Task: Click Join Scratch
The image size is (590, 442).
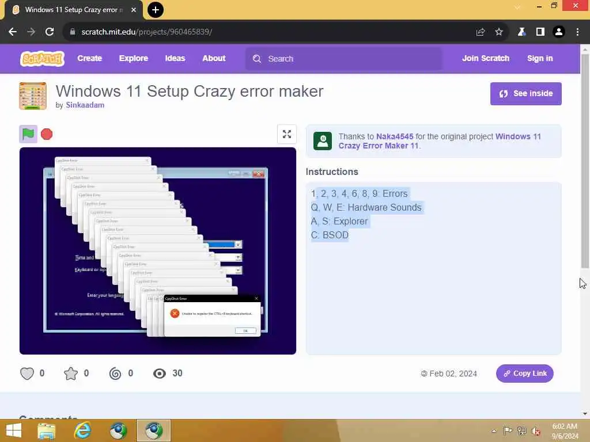Action: pyautogui.click(x=485, y=58)
